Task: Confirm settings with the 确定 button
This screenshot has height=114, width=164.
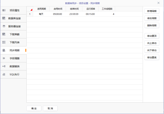Action: coord(34,108)
